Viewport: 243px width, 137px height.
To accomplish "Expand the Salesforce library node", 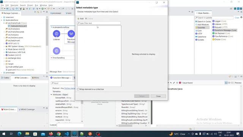I will pyautogui.click(x=4, y=52).
